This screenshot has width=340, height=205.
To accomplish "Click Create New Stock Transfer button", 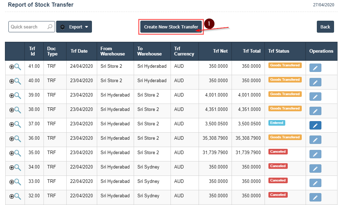I will (x=171, y=27).
